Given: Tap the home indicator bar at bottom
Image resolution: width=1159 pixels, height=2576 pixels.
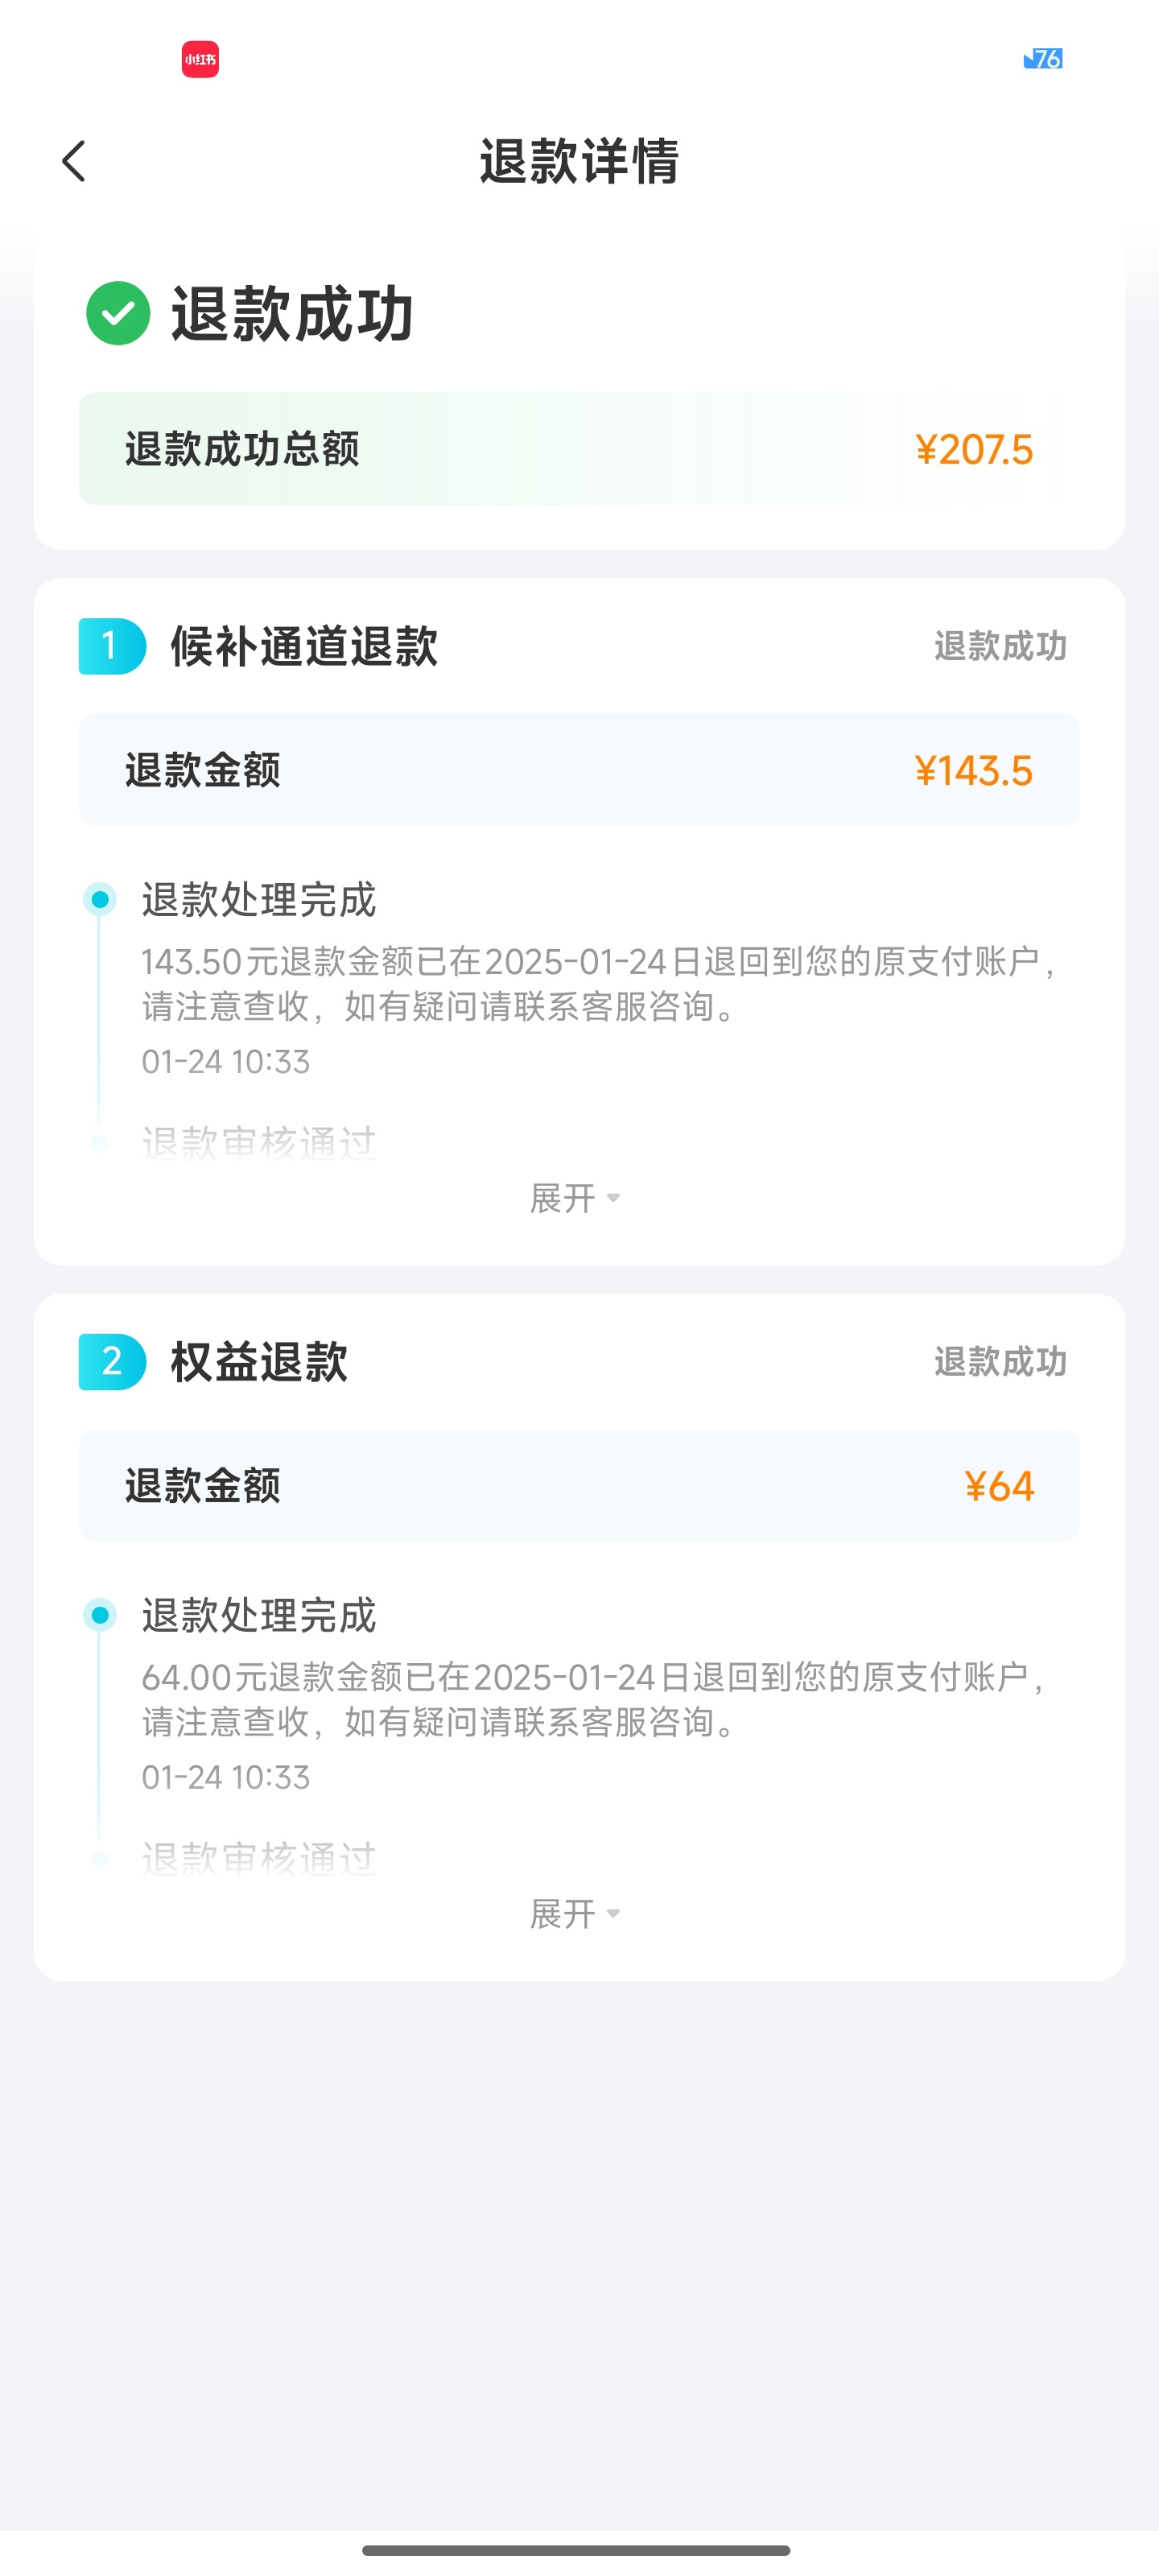Looking at the screenshot, I should point(576,2550).
